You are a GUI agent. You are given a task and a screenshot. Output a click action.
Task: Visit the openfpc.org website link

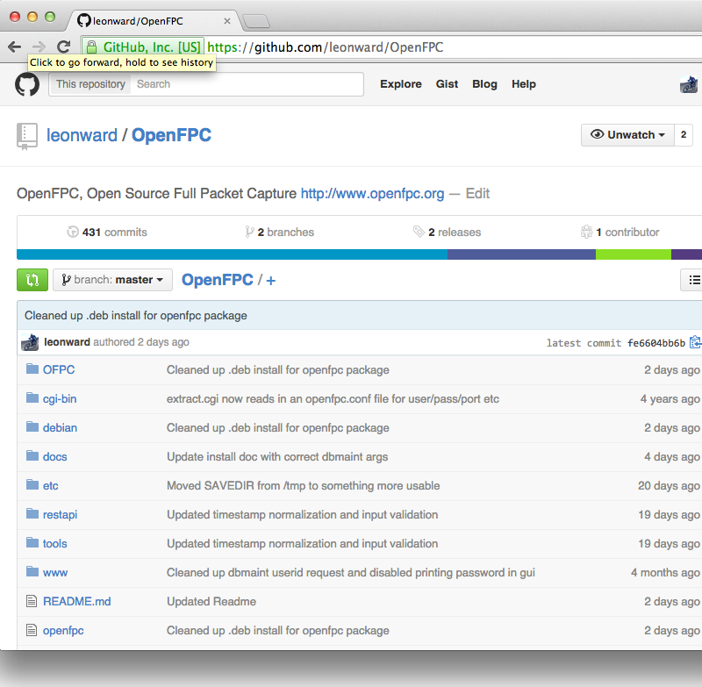tap(372, 194)
